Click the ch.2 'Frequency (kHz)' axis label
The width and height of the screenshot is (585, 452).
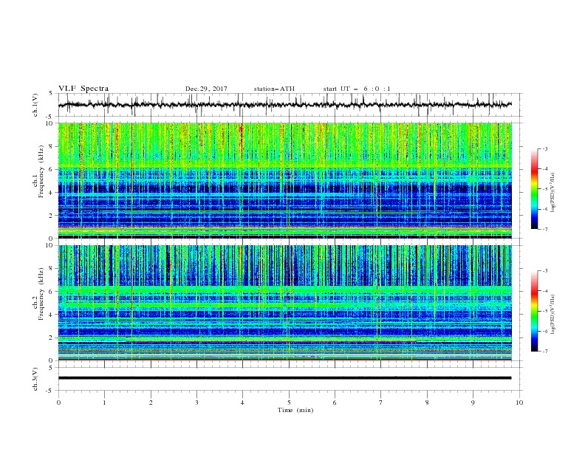41,294
